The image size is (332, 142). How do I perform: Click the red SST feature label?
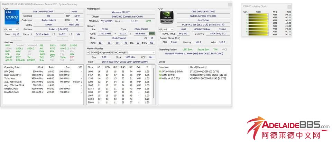click(x=72, y=57)
